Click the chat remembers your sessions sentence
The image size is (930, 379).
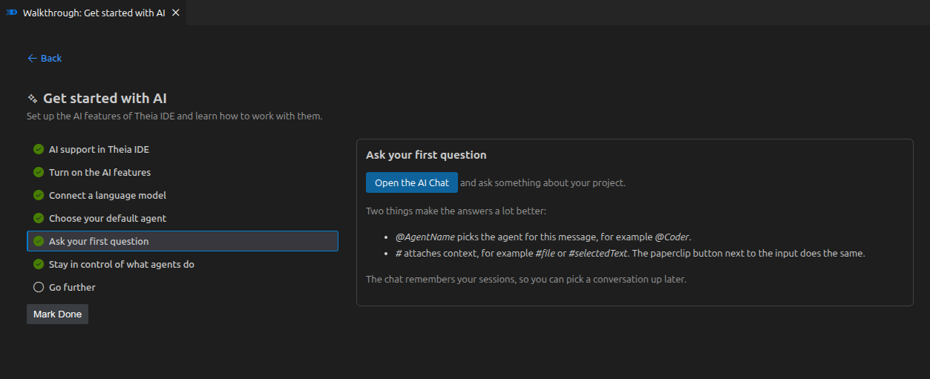[526, 279]
